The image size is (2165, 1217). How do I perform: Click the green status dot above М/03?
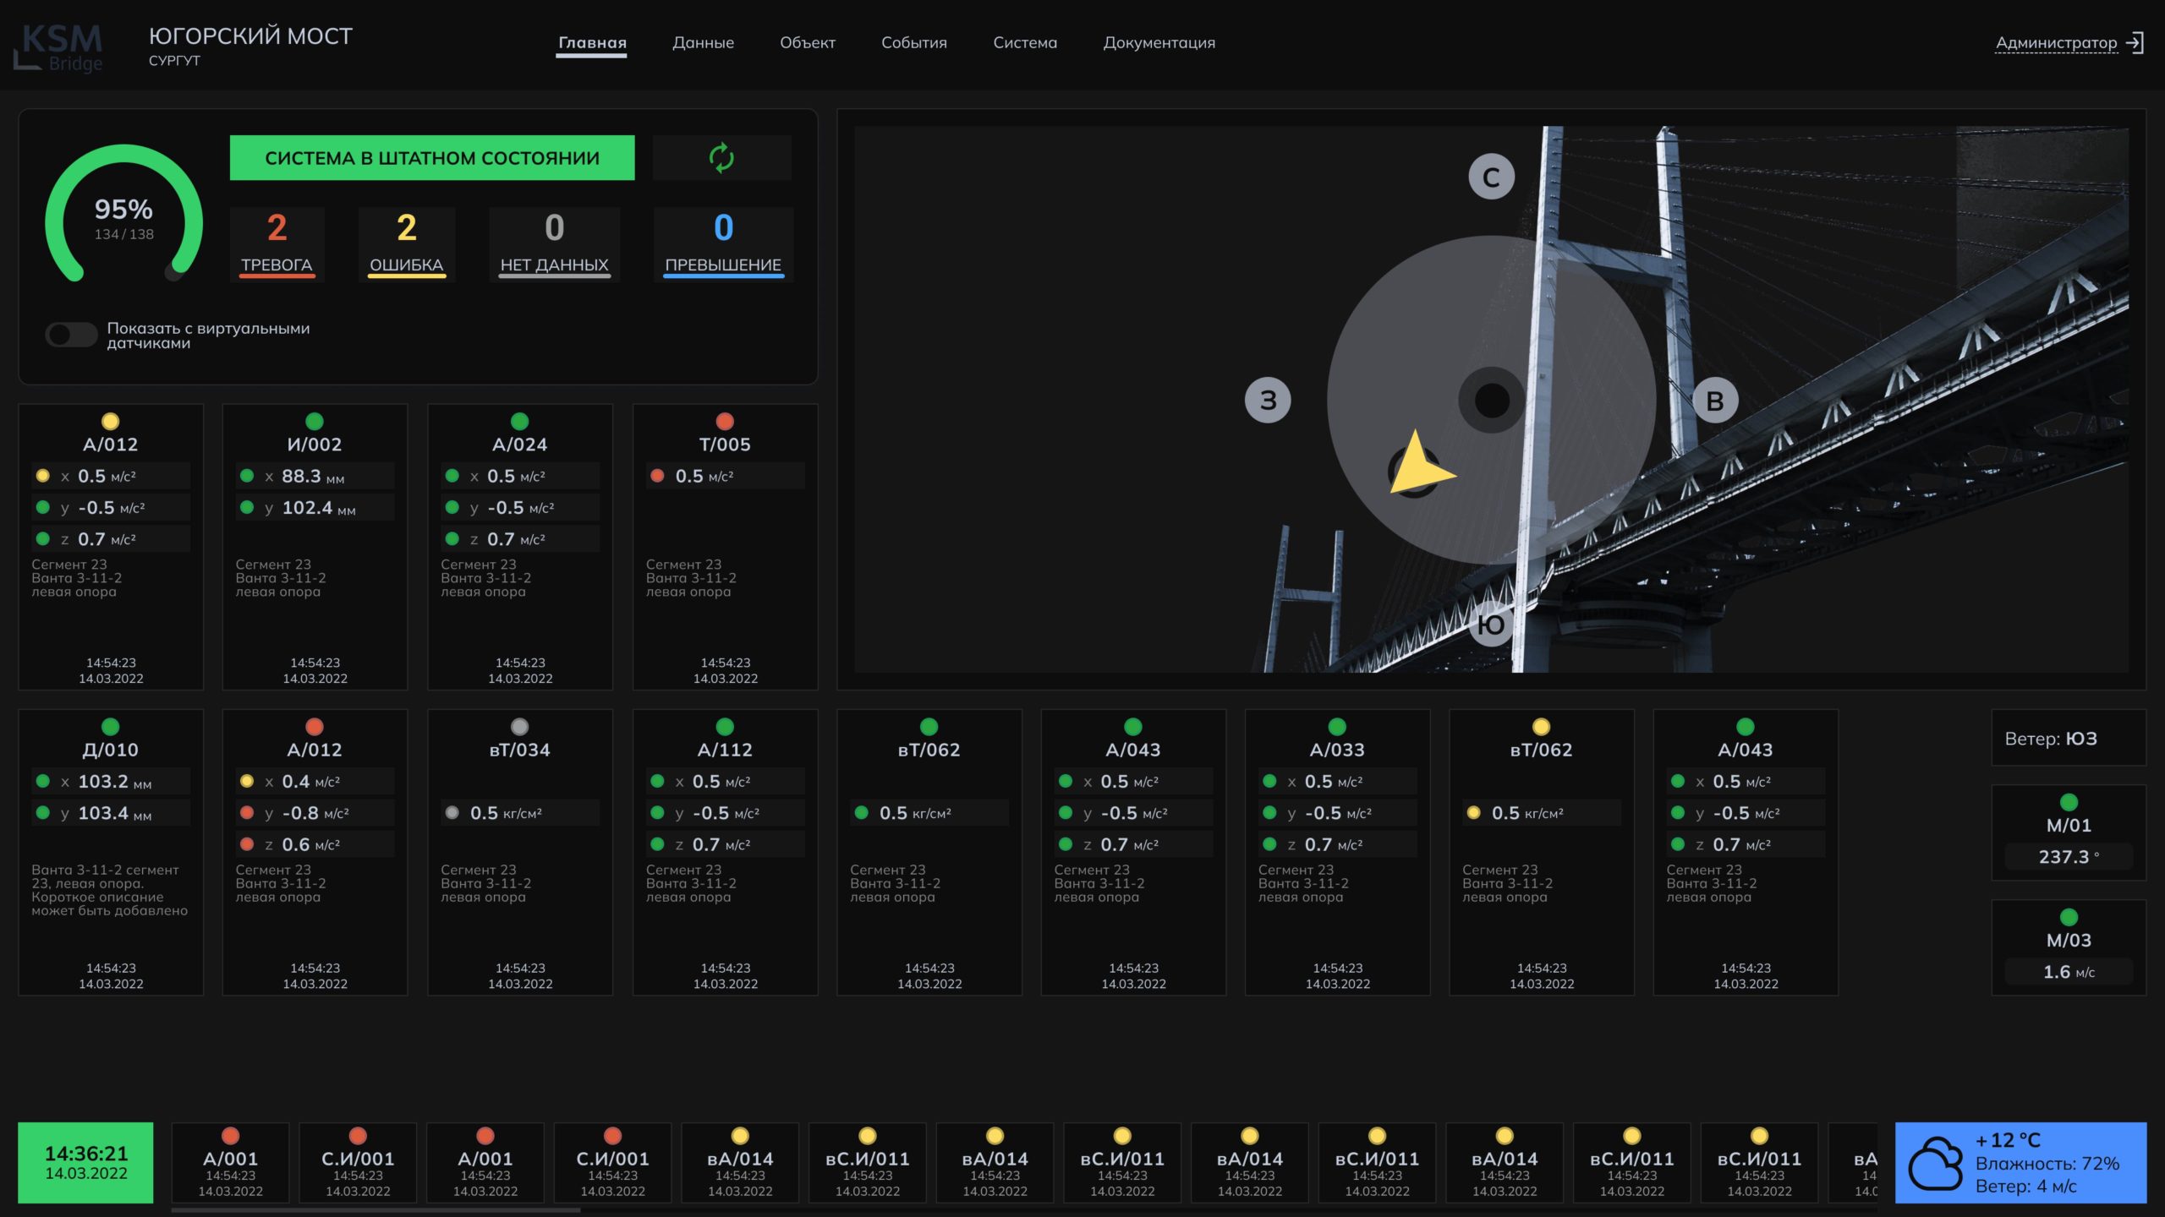pyautogui.click(x=2069, y=917)
